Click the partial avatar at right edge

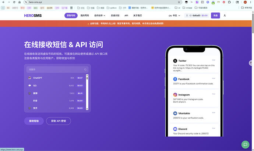(251, 63)
